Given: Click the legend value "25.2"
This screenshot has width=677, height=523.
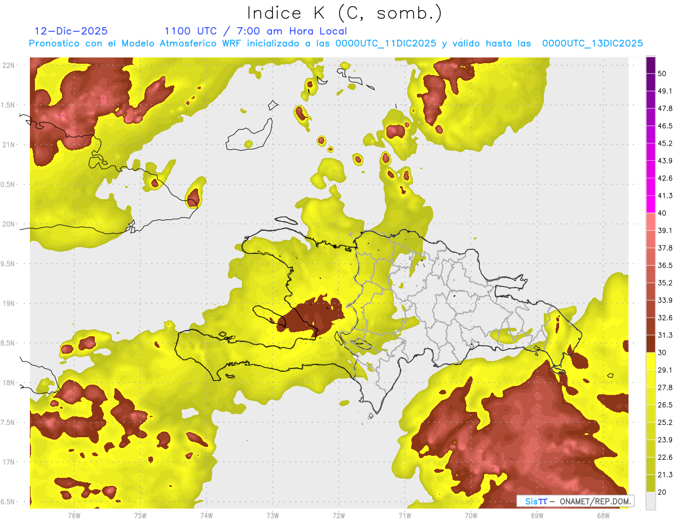Looking at the screenshot, I should pos(665,422).
